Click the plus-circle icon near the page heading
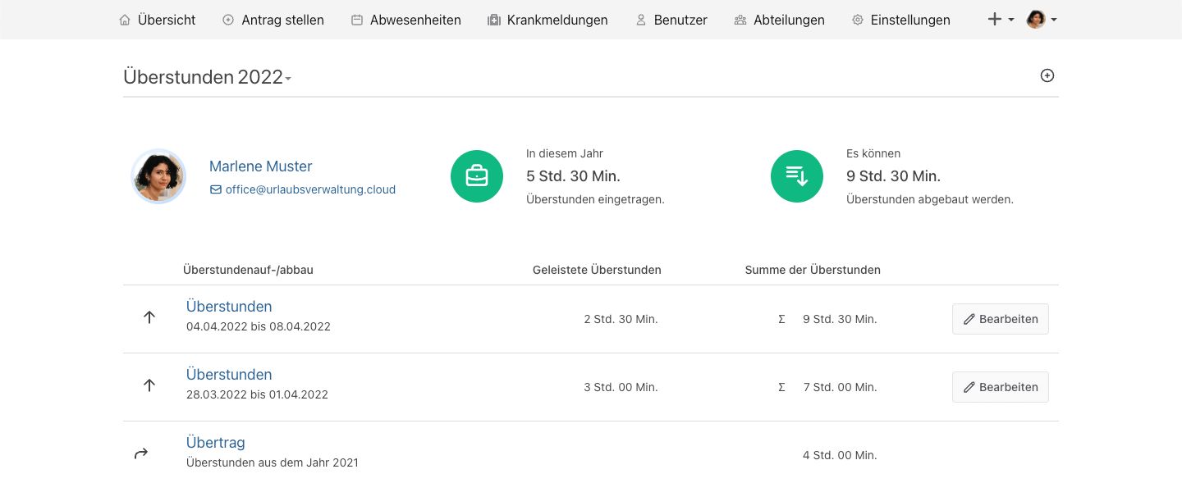The width and height of the screenshot is (1182, 492). (x=1047, y=75)
